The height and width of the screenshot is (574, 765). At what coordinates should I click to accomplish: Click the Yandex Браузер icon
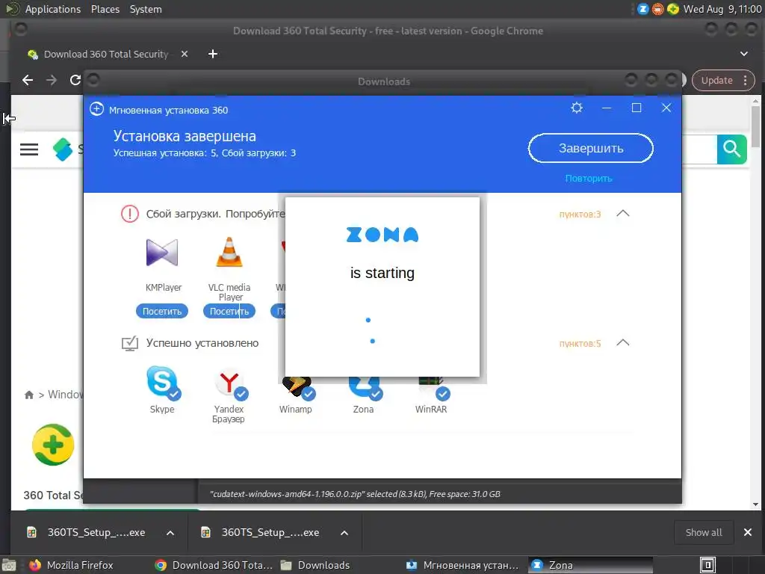pos(230,383)
